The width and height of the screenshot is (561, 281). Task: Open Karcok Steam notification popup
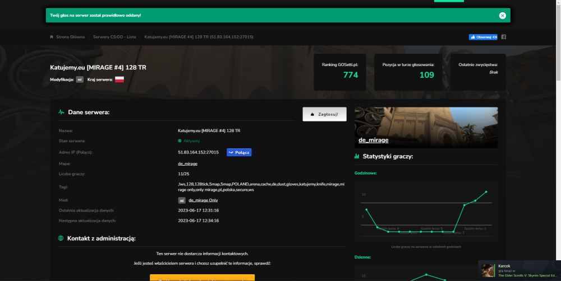tap(519, 271)
